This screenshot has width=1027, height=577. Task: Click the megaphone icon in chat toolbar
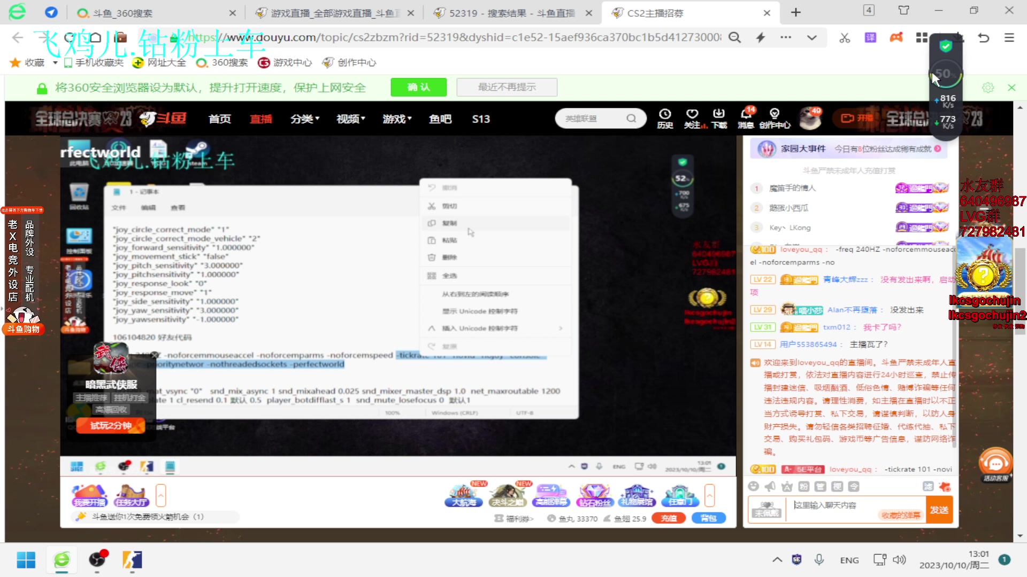pyautogui.click(x=770, y=486)
